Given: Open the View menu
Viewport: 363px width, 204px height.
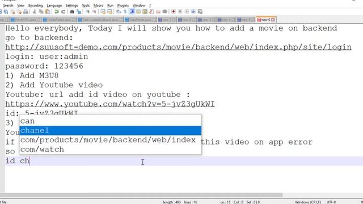Looking at the screenshot, I should 20,5.
